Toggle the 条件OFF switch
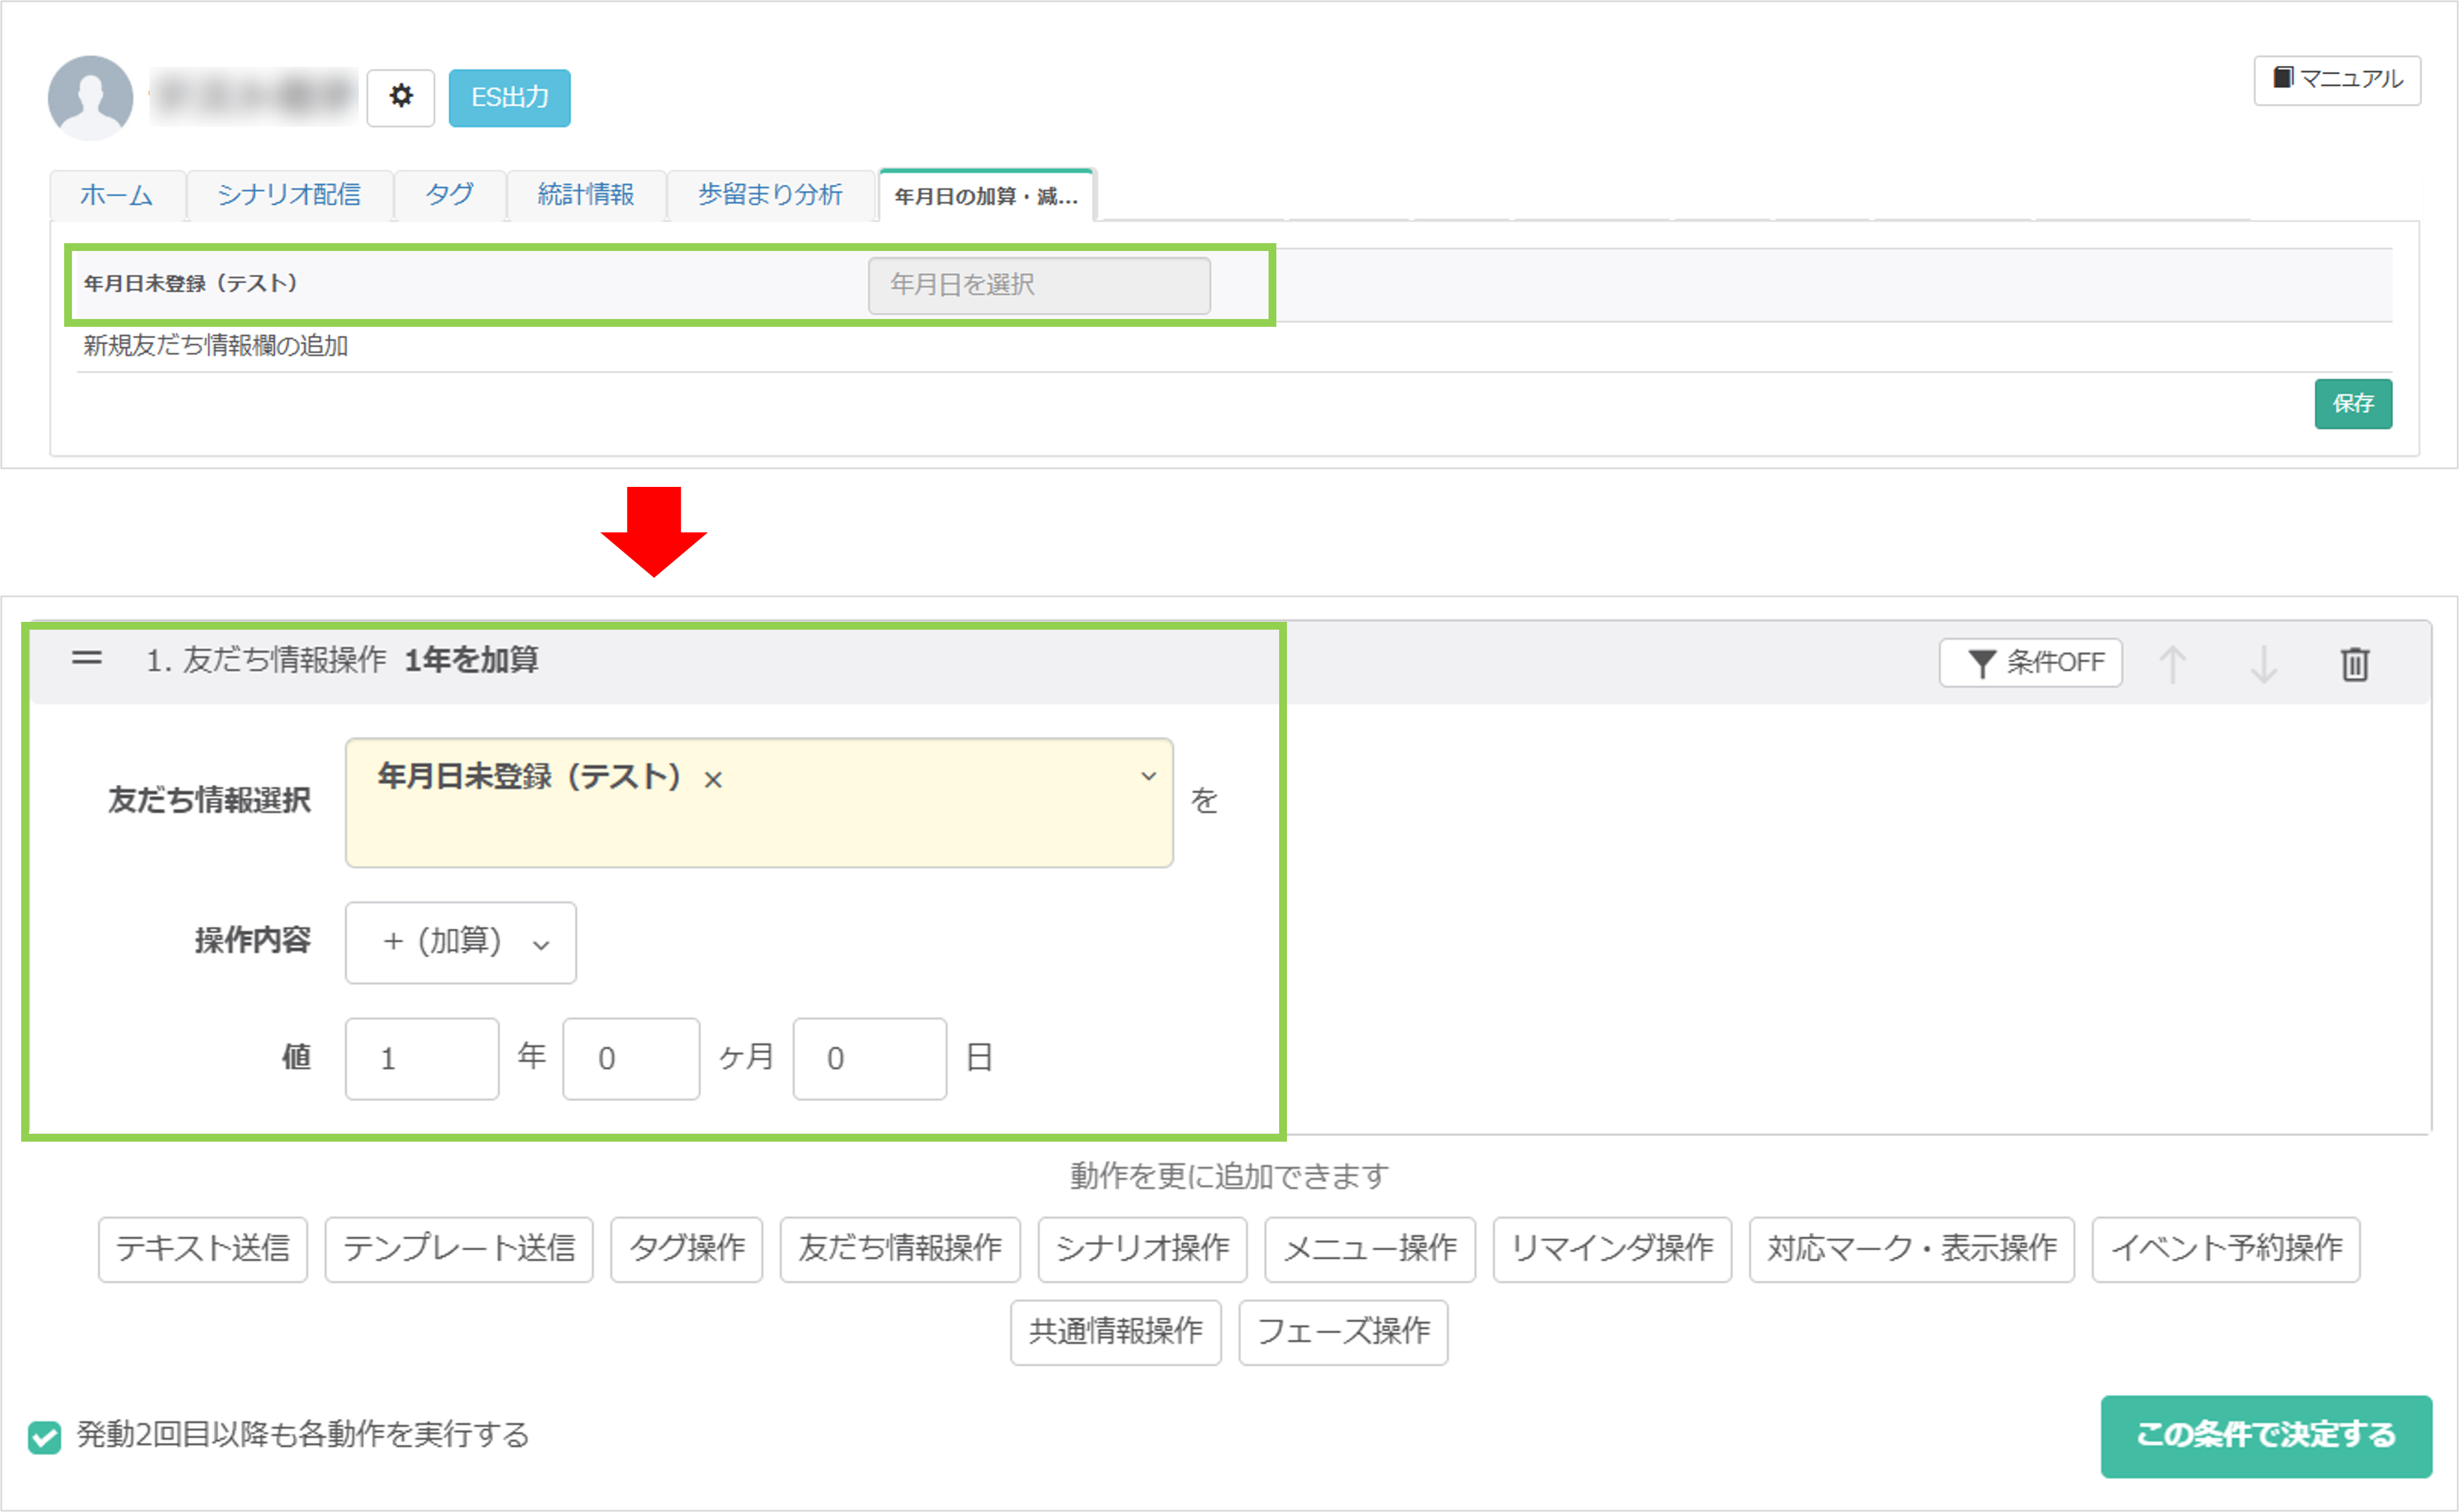Screen dimensions: 2459x1512 coord(2029,662)
